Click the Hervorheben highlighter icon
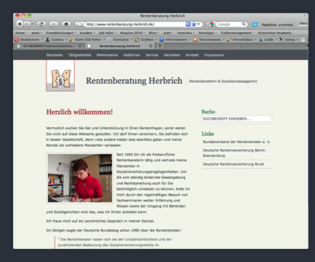The height and width of the screenshot is (262, 315). pyautogui.click(x=229, y=39)
